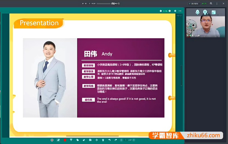The height and width of the screenshot is (144, 228).
Task: Click the name 田伟 on slide
Action: (x=90, y=54)
